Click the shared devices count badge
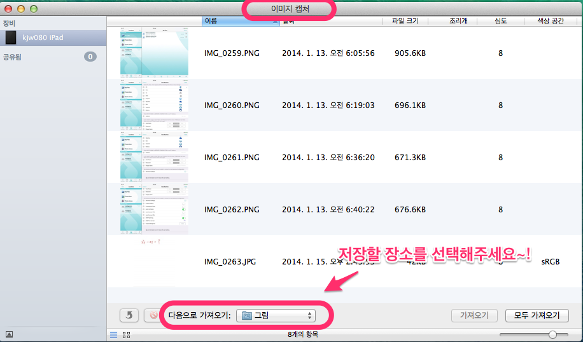The width and height of the screenshot is (583, 342). [x=90, y=57]
